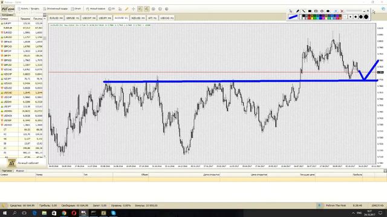The image size is (387, 217).
Task: Open the D1 timeframe selector
Action: click(111, 9)
